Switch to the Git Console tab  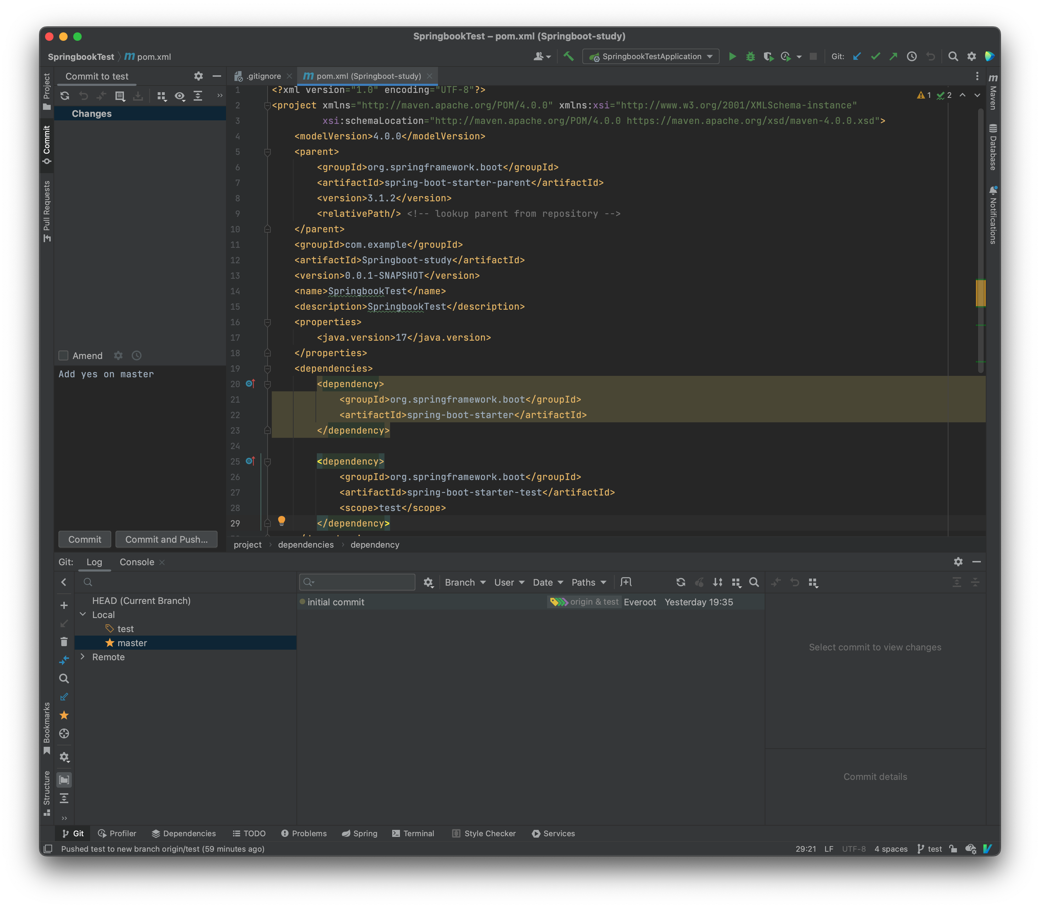(137, 562)
